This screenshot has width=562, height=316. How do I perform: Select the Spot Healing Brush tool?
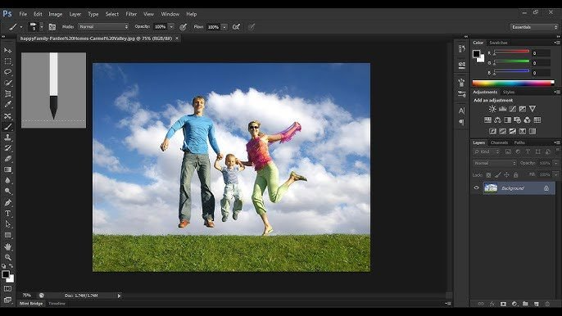point(7,116)
